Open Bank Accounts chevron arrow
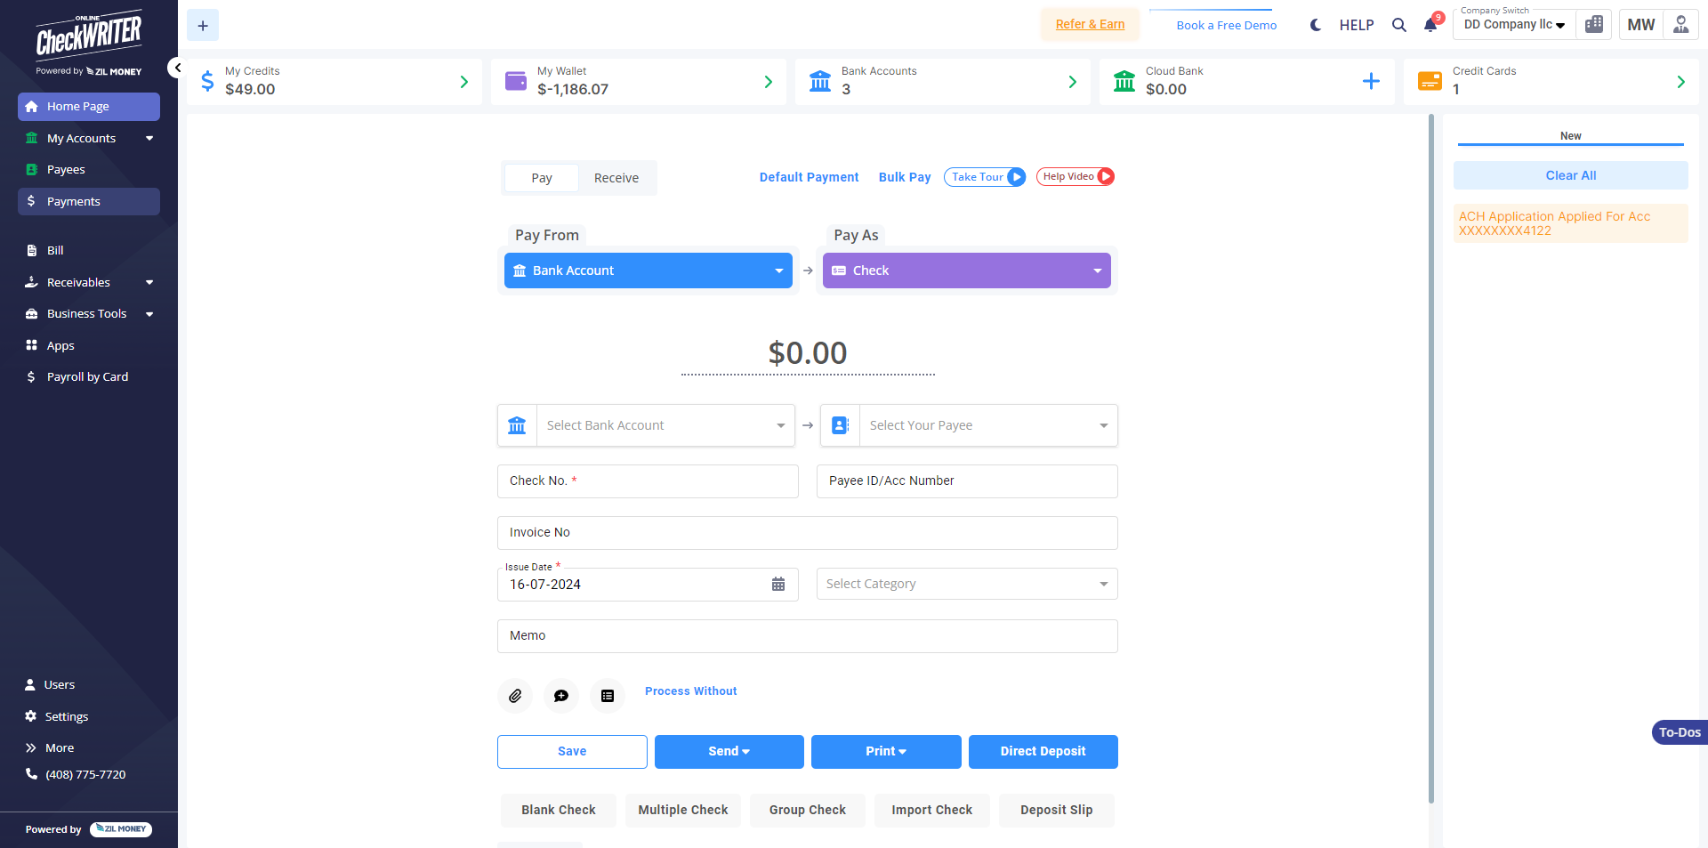Screen dimensions: 1708x848 pyautogui.click(x=1073, y=82)
